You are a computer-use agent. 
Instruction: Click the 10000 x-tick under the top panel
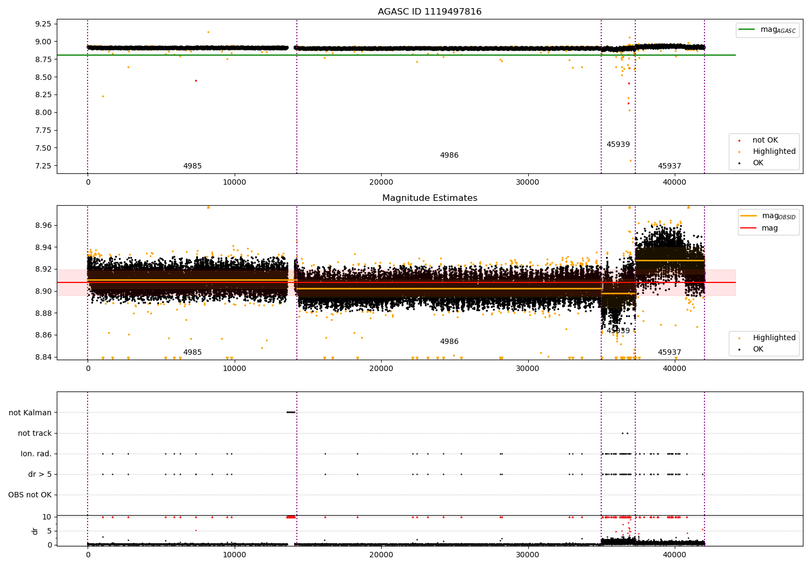[x=234, y=183]
